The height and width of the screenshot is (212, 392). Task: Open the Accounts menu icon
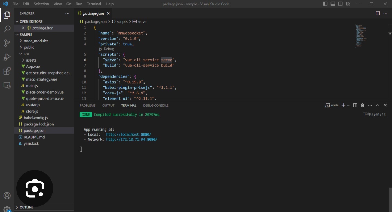click(7, 196)
